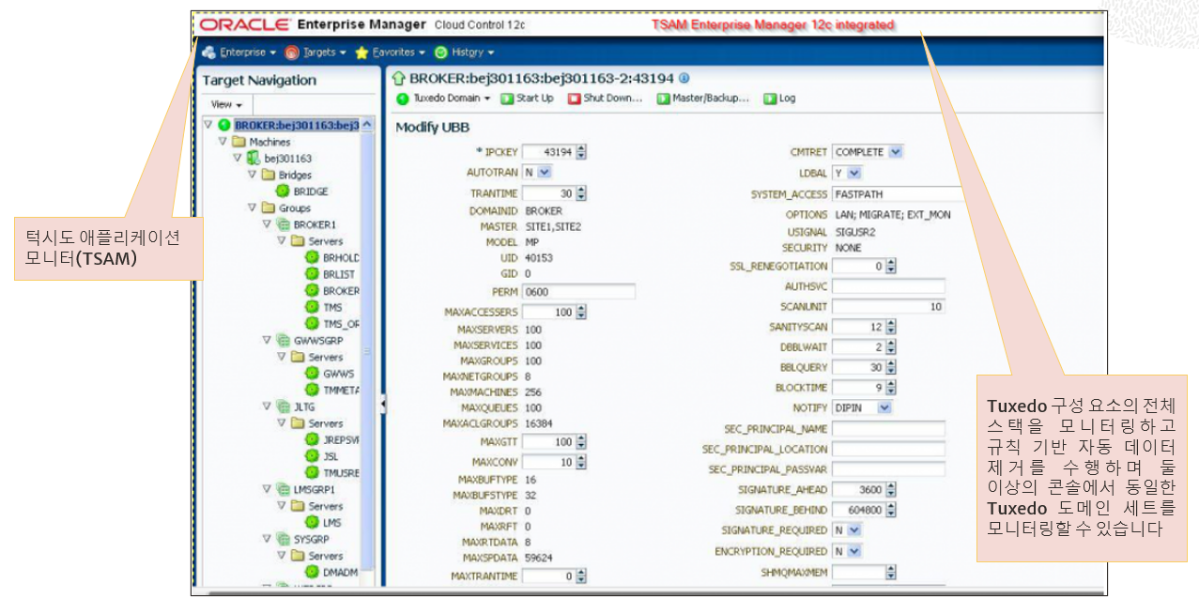Image resolution: width=1199 pixels, height=598 pixels.
Task: Select the SYSGRP group icon
Action: point(283,539)
